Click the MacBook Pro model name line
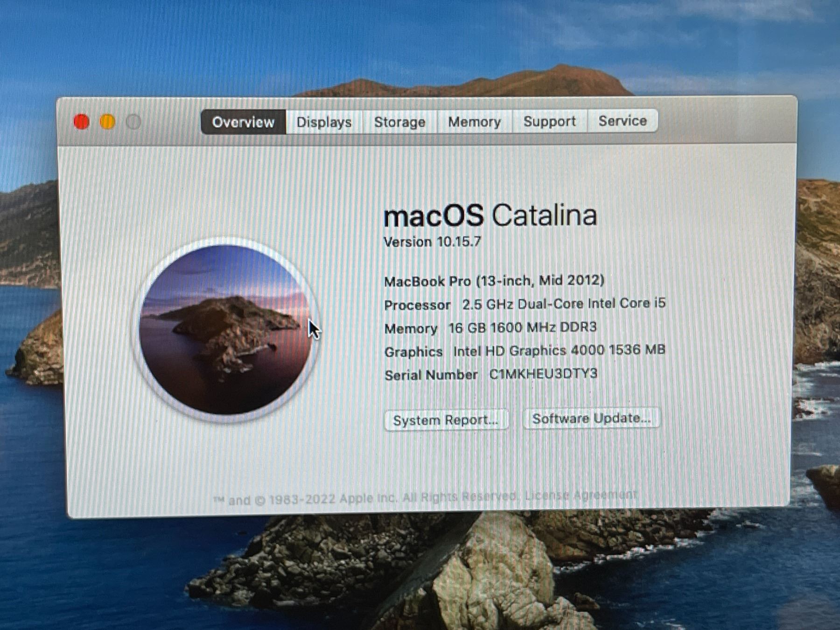840x630 pixels. tap(494, 281)
